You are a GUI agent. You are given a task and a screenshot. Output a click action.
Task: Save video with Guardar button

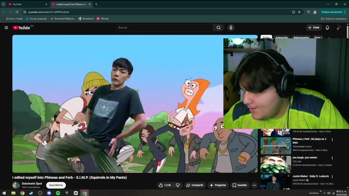pos(240,185)
